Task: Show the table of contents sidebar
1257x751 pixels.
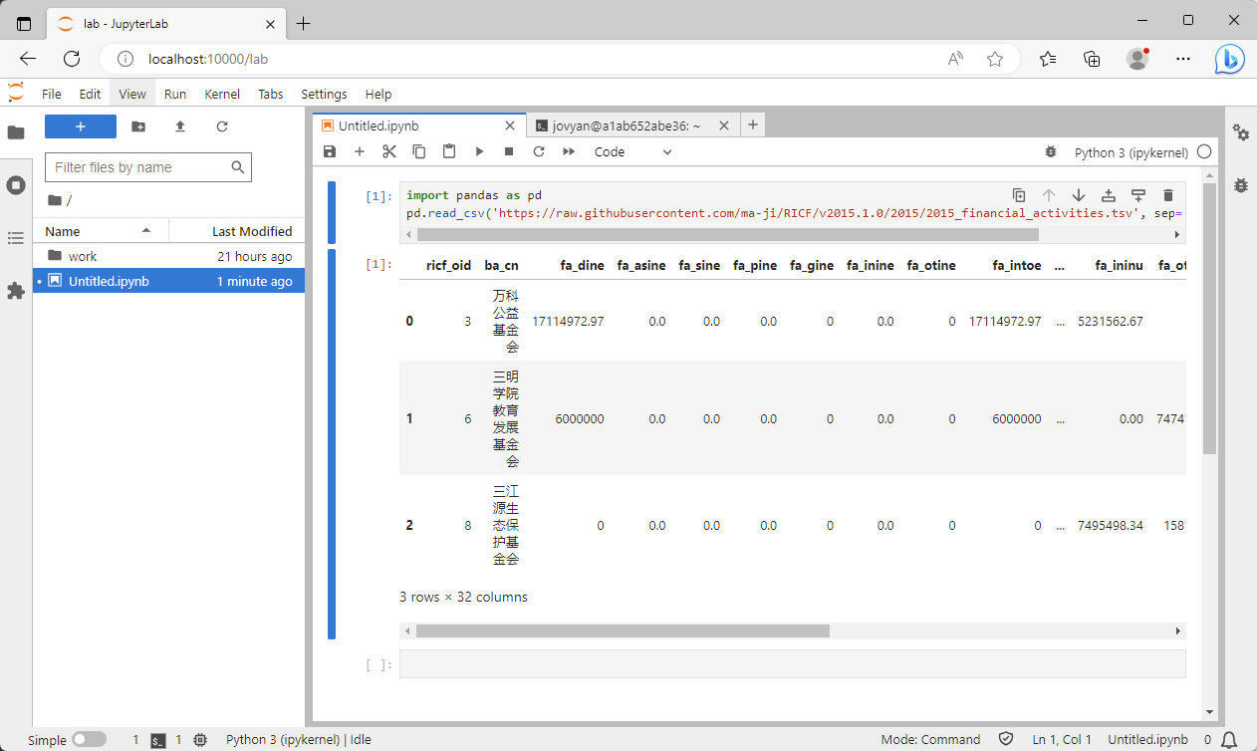Action: [x=15, y=238]
